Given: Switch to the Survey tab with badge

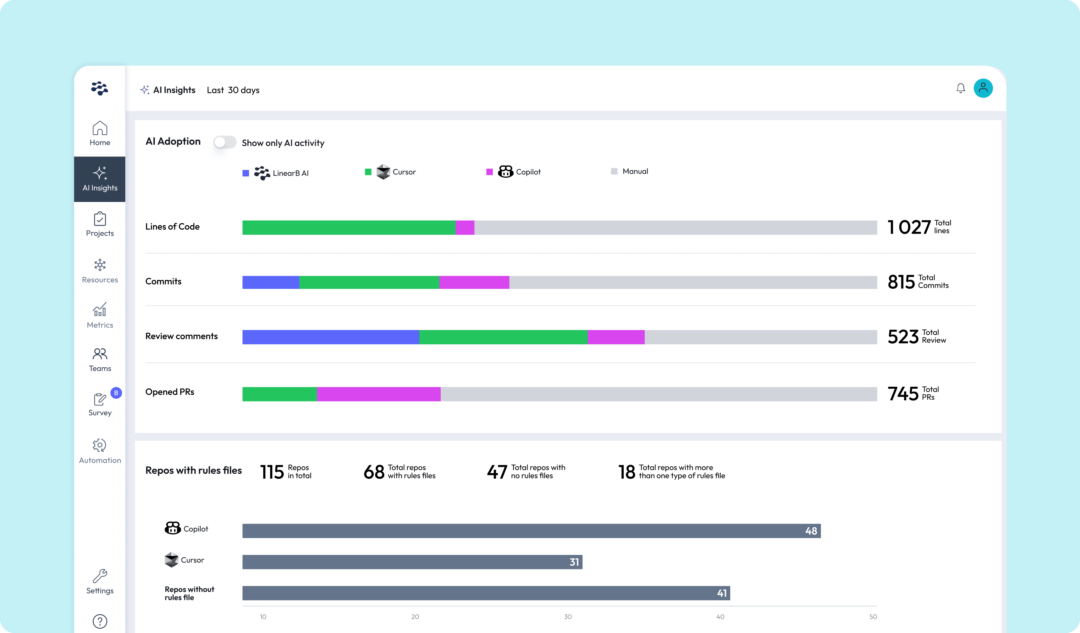Looking at the screenshot, I should (x=99, y=403).
